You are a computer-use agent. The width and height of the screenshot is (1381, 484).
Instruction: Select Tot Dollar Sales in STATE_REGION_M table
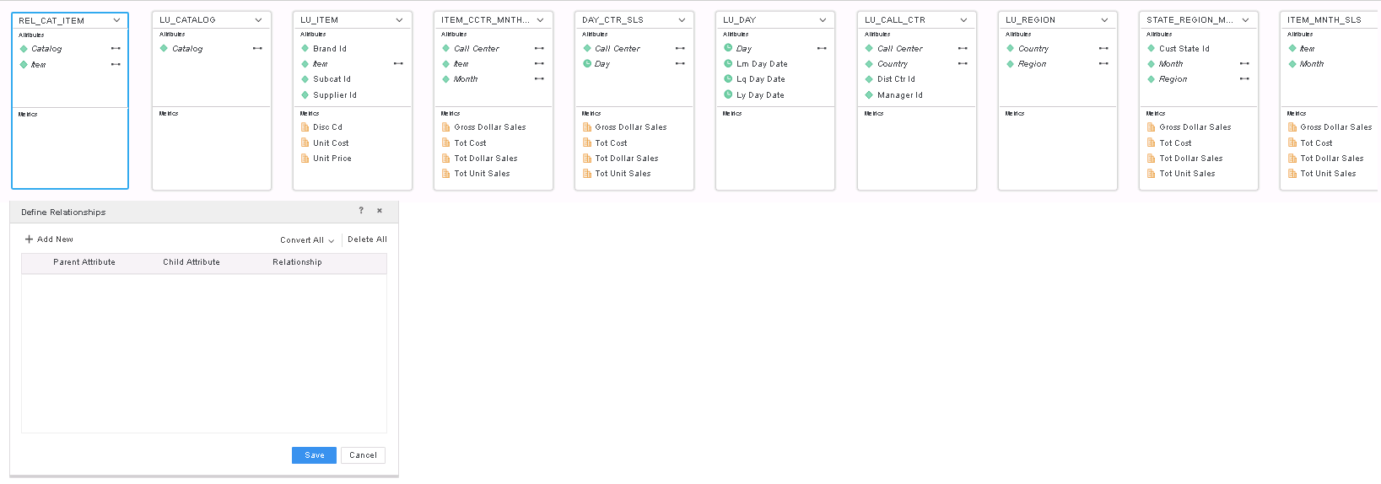tap(1190, 159)
